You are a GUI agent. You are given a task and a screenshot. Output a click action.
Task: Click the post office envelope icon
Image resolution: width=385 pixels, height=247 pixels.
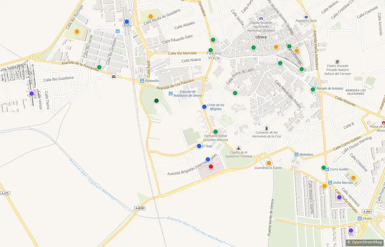tap(114, 77)
